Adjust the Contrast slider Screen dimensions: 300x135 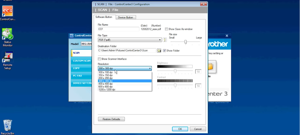(175, 85)
